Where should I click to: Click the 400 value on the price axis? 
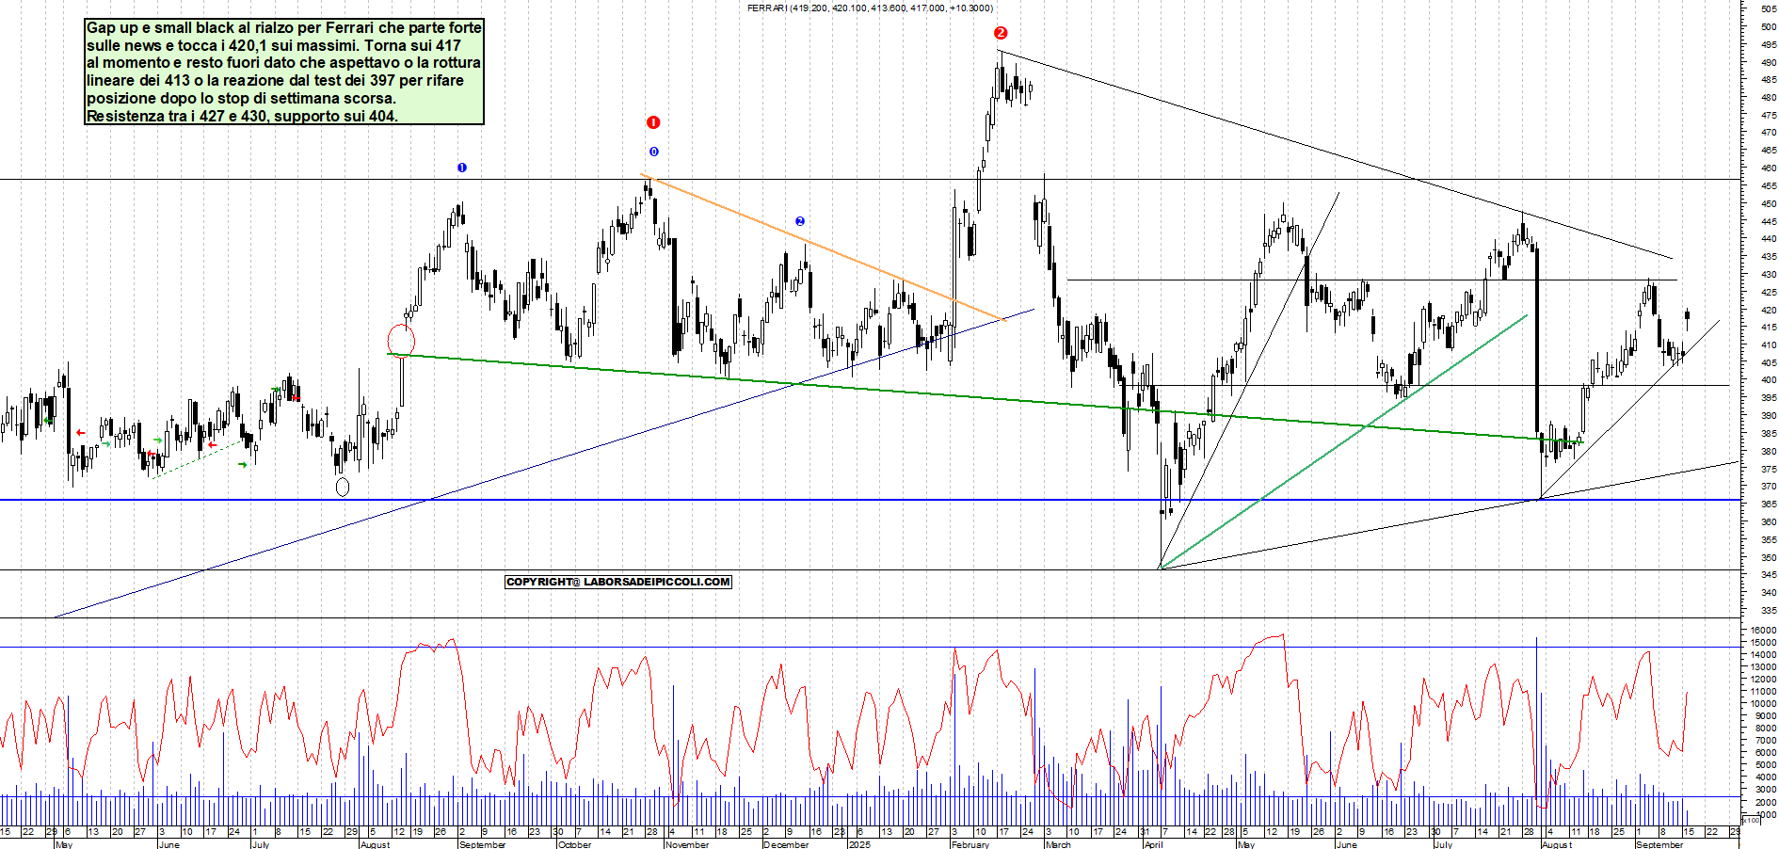point(1769,380)
